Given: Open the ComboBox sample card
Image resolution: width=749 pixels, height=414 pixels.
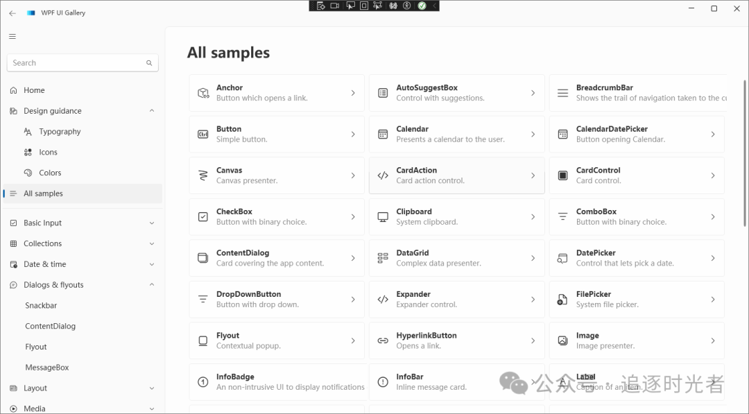Looking at the screenshot, I should click(x=636, y=217).
